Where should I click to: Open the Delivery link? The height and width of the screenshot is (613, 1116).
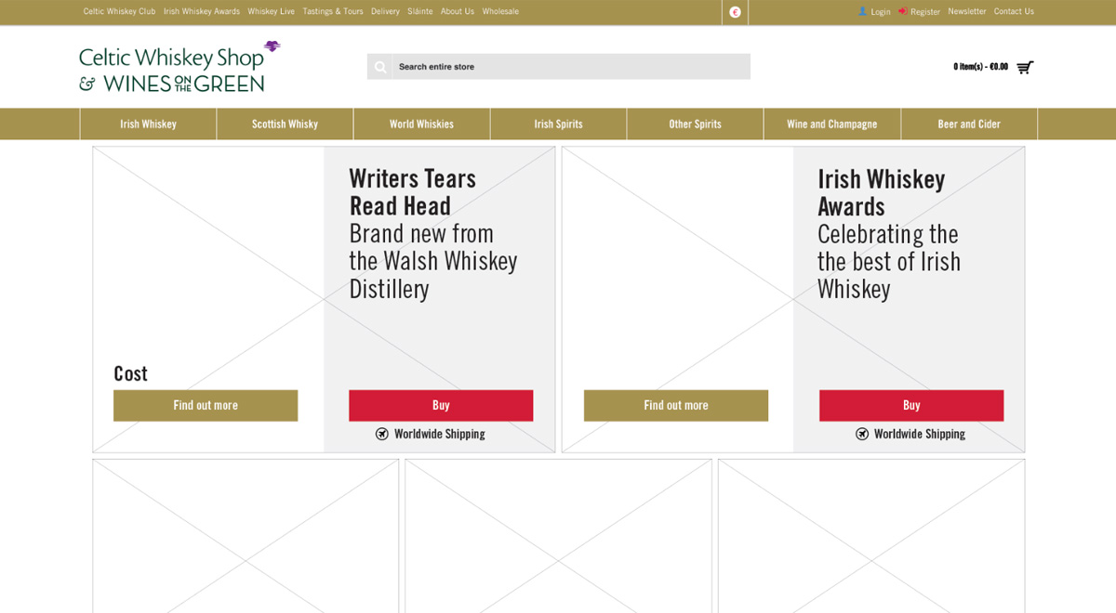tap(385, 11)
